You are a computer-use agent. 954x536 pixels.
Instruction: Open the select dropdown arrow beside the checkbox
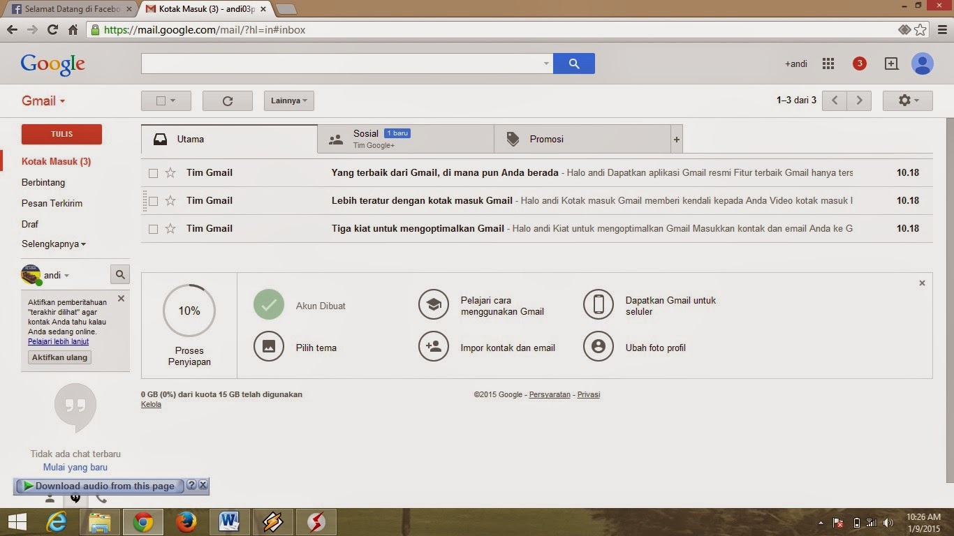(173, 100)
